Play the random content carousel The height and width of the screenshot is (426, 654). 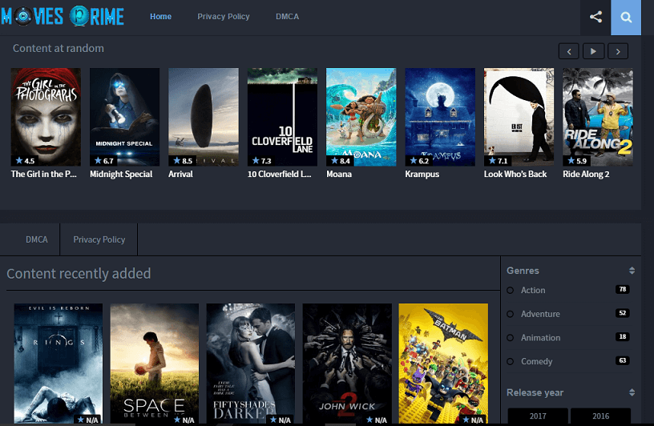point(593,51)
